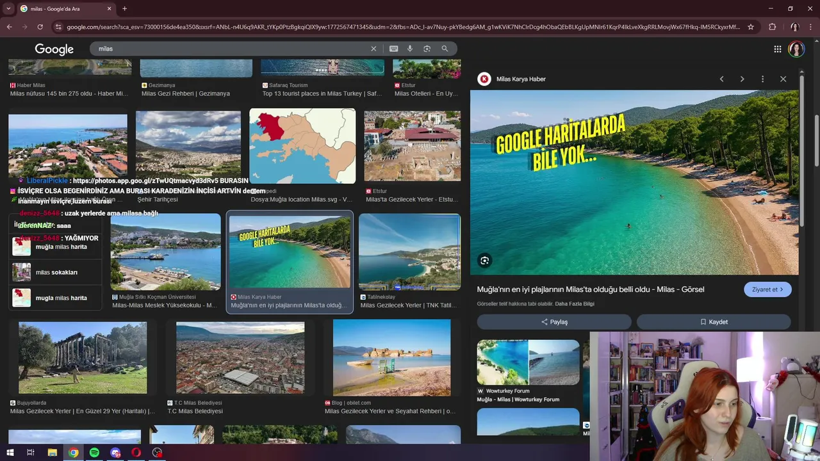The image size is (820, 461).
Task: Open the Bujuyollarda ancient temple ruins thumbnail
Action: click(83, 358)
